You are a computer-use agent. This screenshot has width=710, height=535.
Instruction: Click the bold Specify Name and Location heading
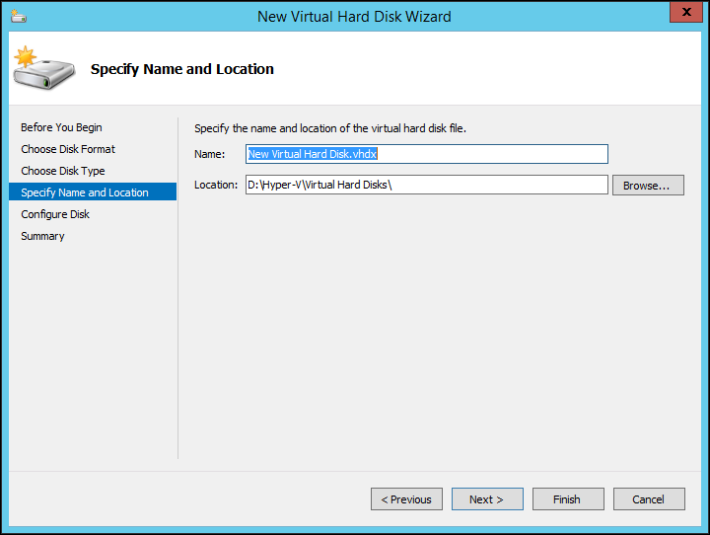[x=182, y=69]
